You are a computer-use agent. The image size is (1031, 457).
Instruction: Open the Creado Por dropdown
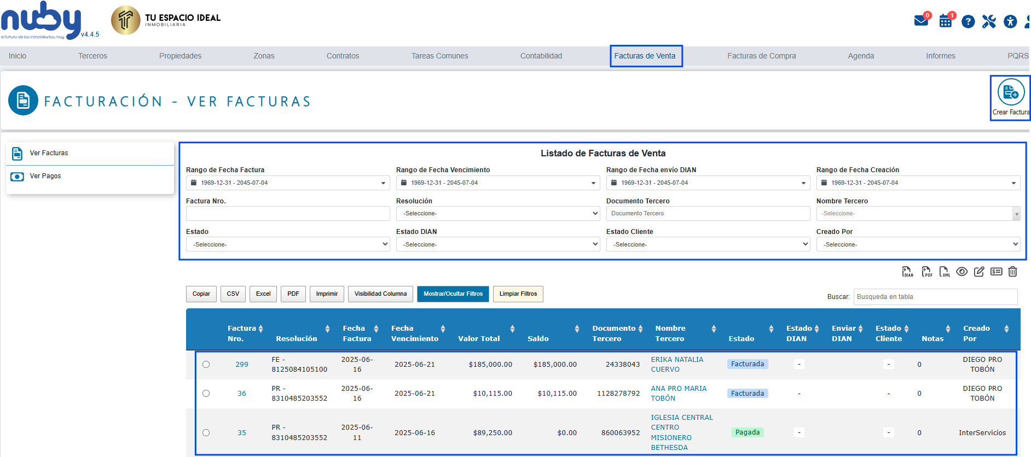(918, 244)
